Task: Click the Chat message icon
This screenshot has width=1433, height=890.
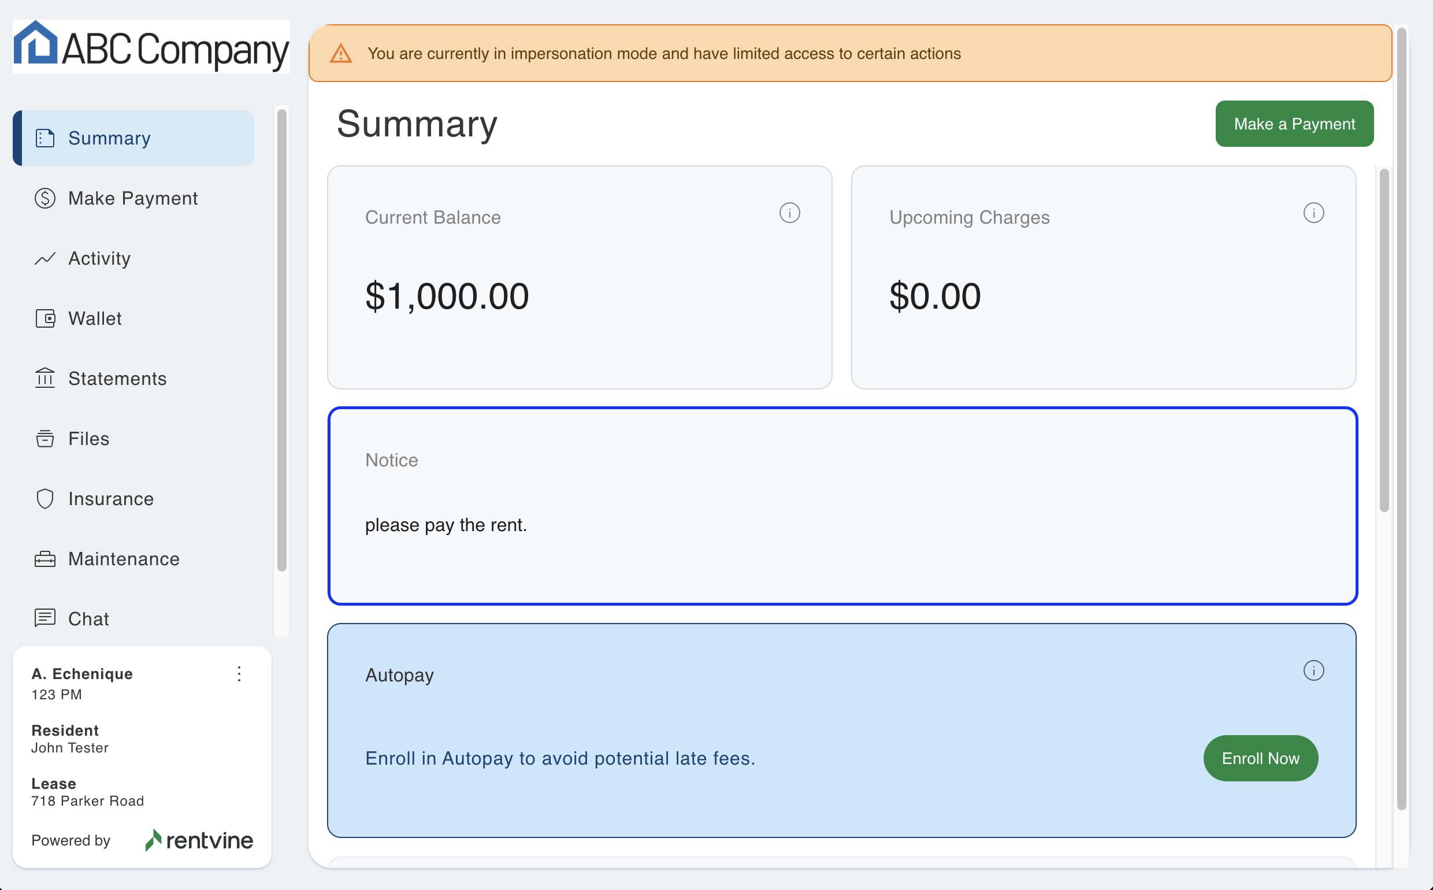Action: (x=44, y=618)
